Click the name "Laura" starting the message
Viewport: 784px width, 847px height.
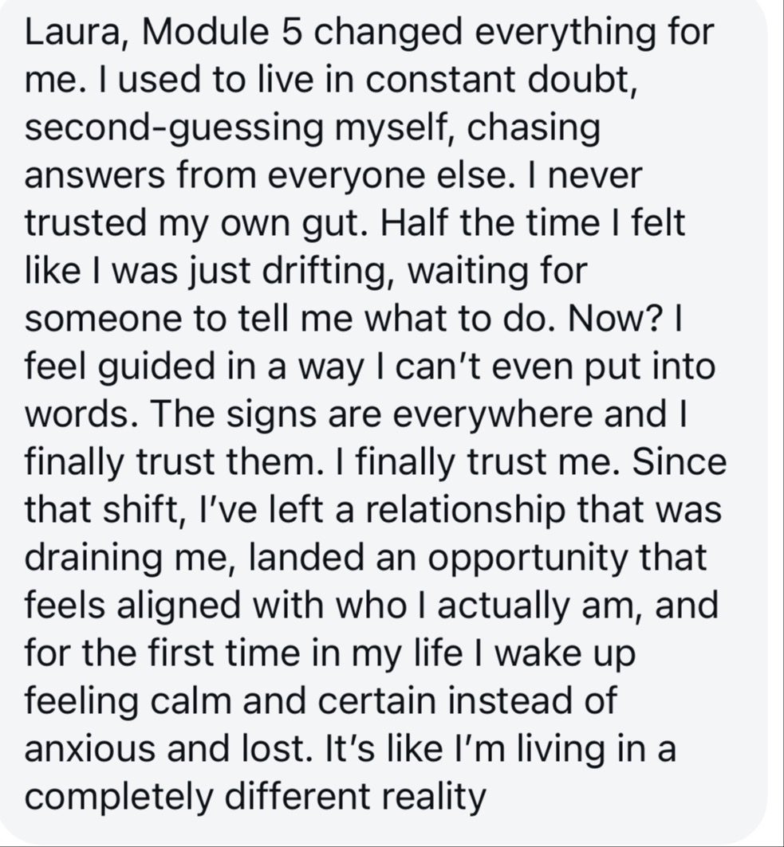coord(71,32)
